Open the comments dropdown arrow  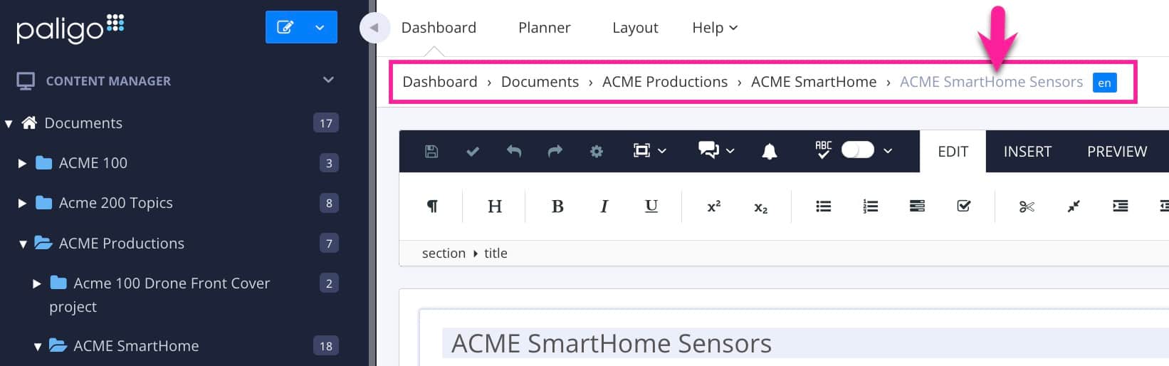pos(730,151)
